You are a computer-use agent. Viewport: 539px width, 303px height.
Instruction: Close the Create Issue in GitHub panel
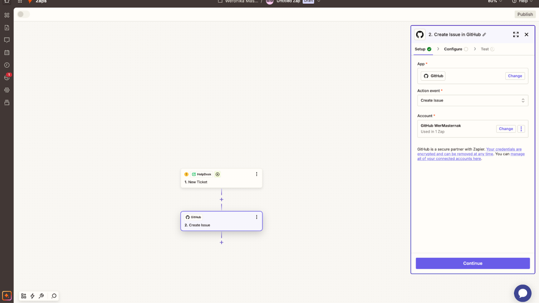pyautogui.click(x=527, y=34)
